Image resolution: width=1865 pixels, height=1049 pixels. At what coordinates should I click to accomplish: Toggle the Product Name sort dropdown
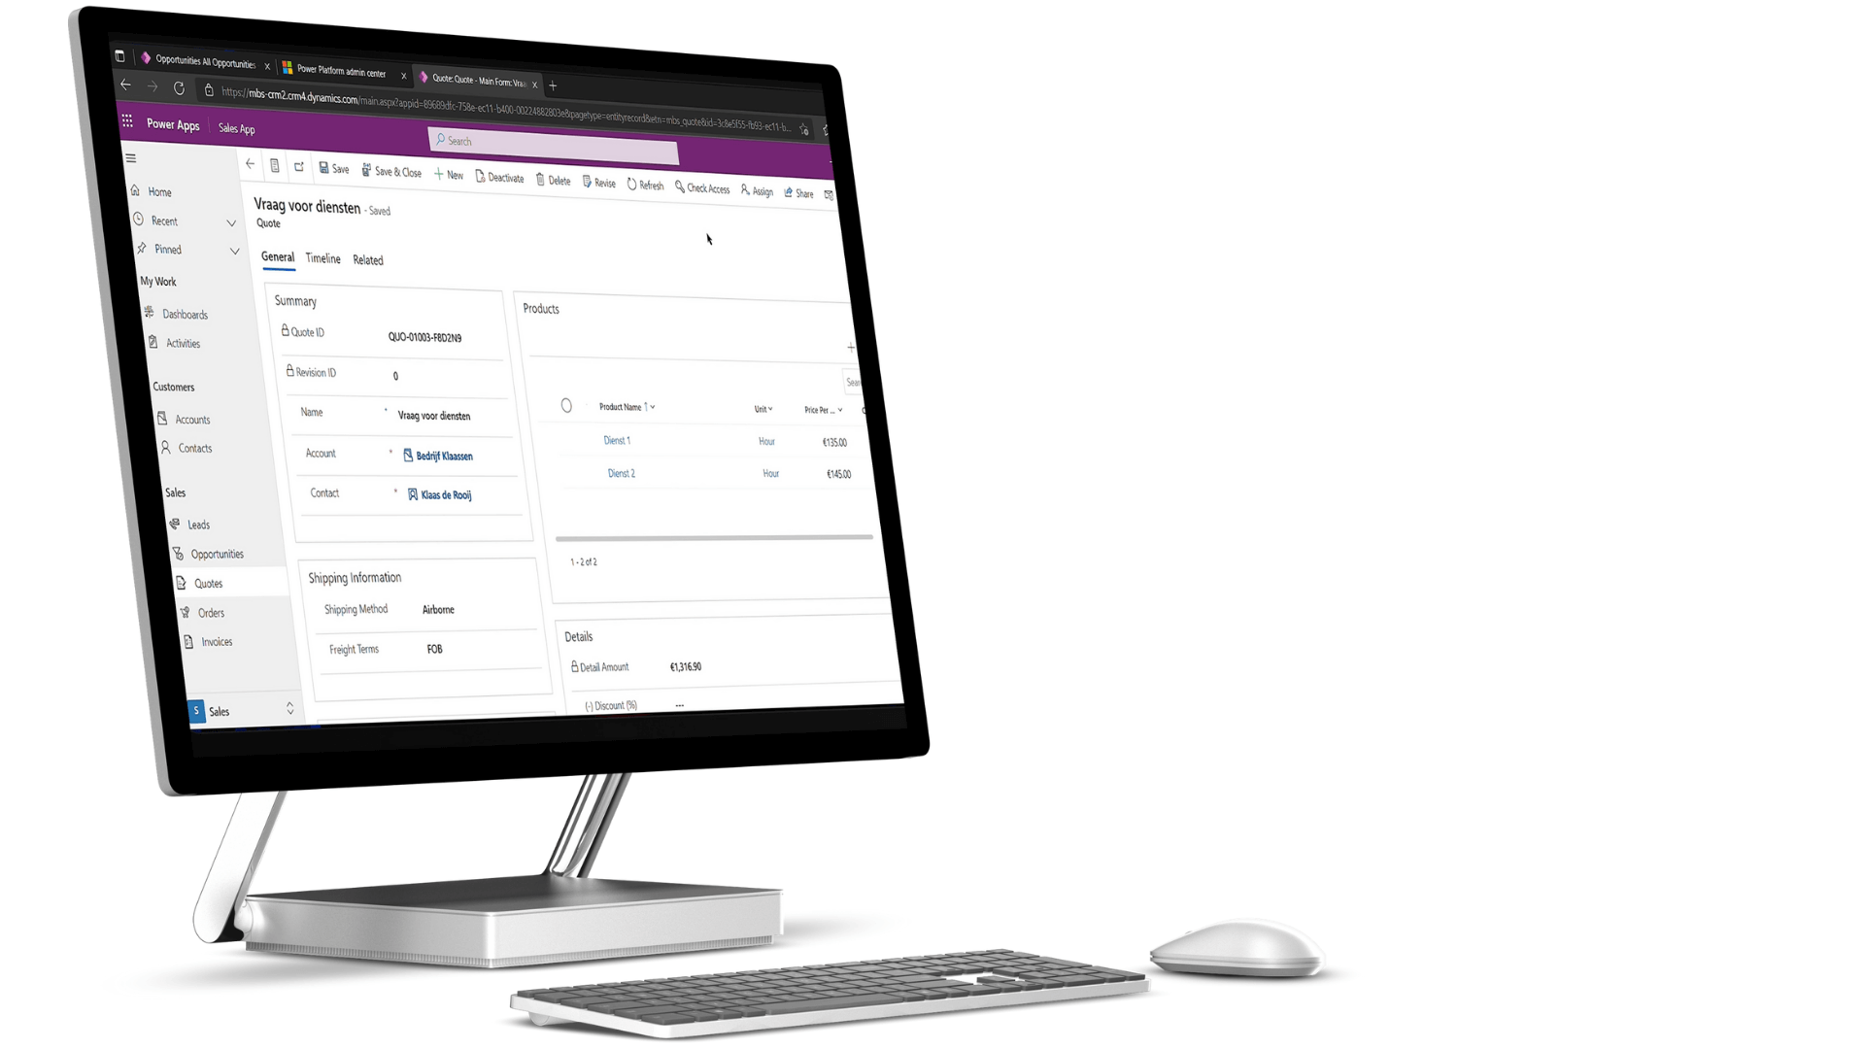point(652,407)
